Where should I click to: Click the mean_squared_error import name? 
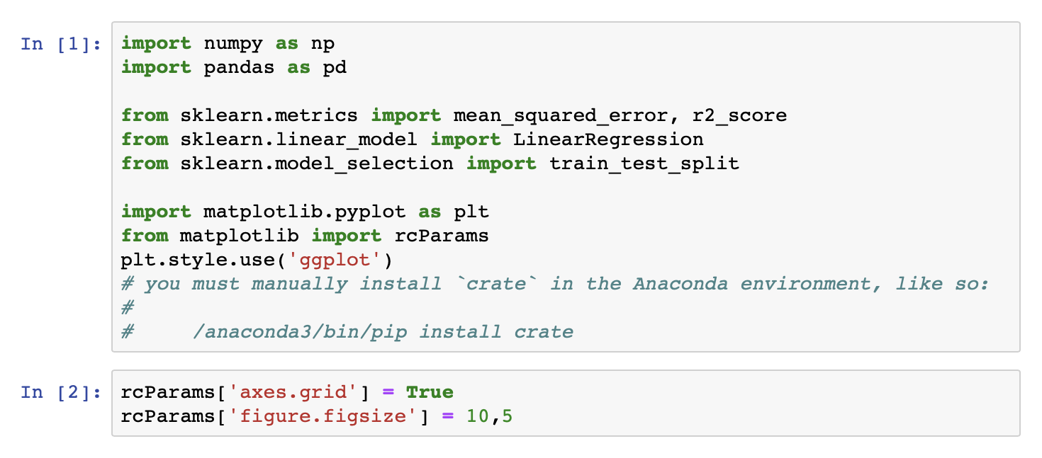[x=547, y=116]
